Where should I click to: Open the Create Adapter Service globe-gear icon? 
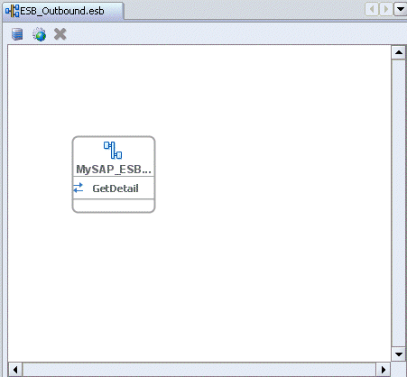click(x=39, y=34)
